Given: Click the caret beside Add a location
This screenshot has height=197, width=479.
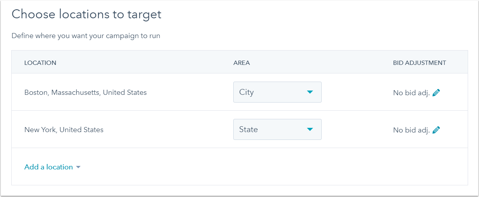Looking at the screenshot, I should point(78,167).
